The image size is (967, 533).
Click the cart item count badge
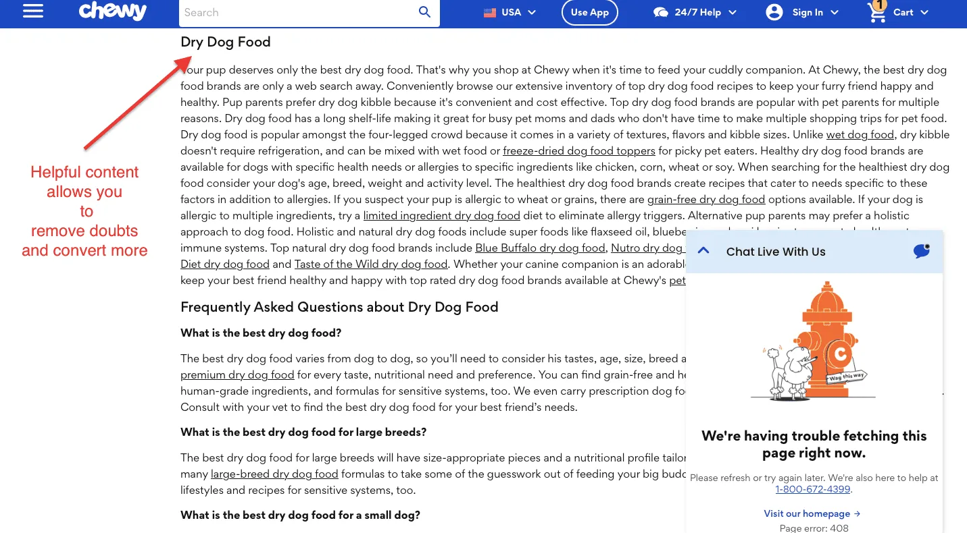click(x=879, y=5)
